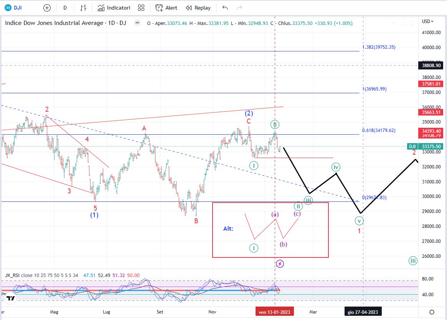
Task: Select the red 37581.01 price label
Action: [431, 84]
